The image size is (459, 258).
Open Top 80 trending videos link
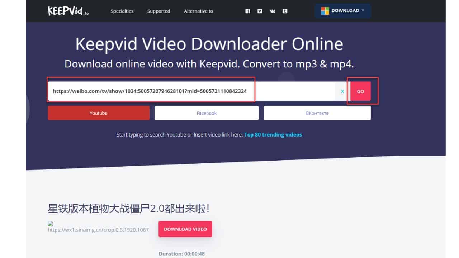(273, 135)
